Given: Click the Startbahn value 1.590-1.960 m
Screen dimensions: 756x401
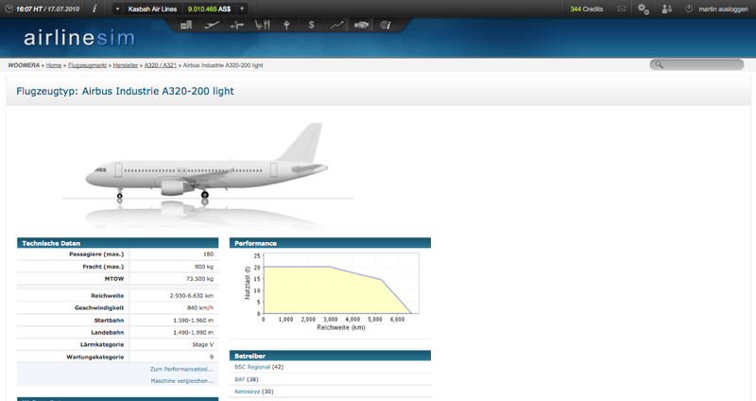Looking at the screenshot, I should (193, 321).
